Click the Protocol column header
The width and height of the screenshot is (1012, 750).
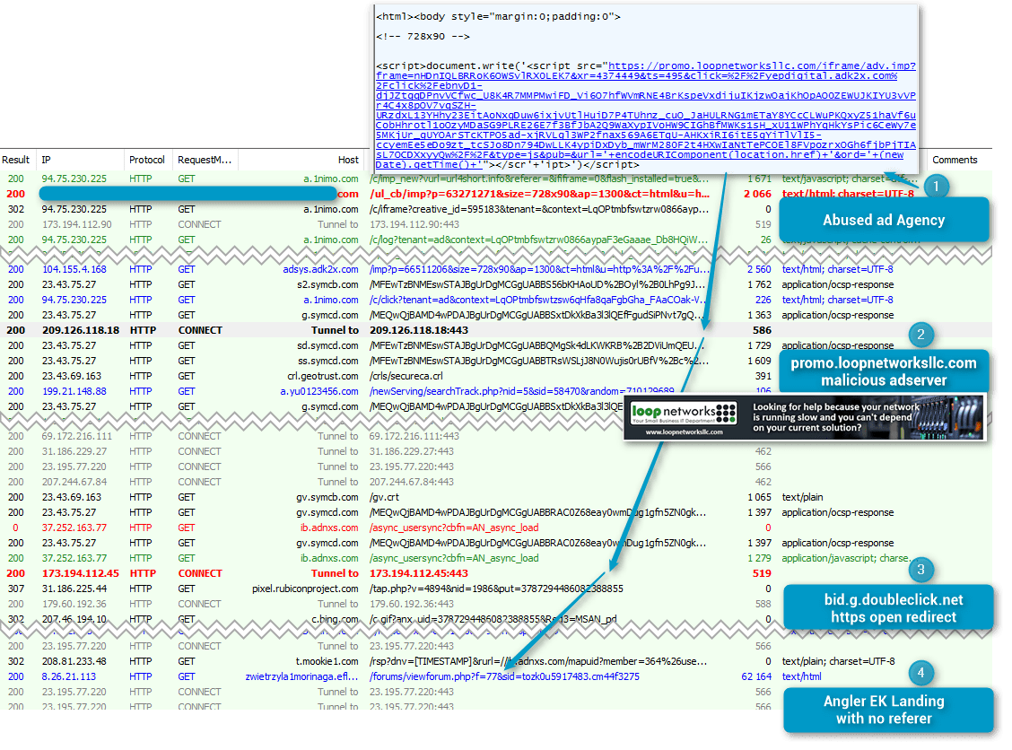[x=146, y=160]
